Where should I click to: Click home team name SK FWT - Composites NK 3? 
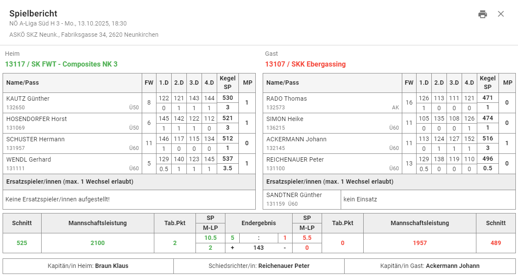pos(61,64)
